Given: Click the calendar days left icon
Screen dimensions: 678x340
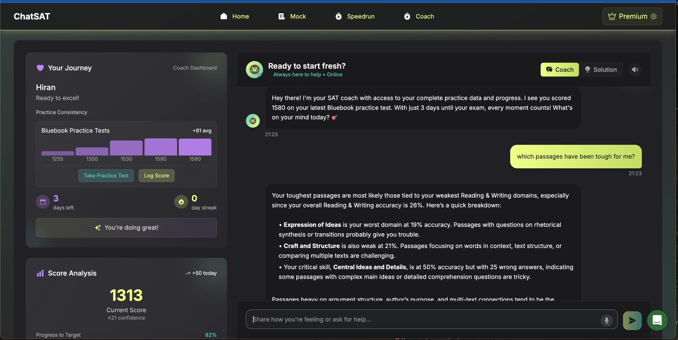Looking at the screenshot, I should pos(43,202).
